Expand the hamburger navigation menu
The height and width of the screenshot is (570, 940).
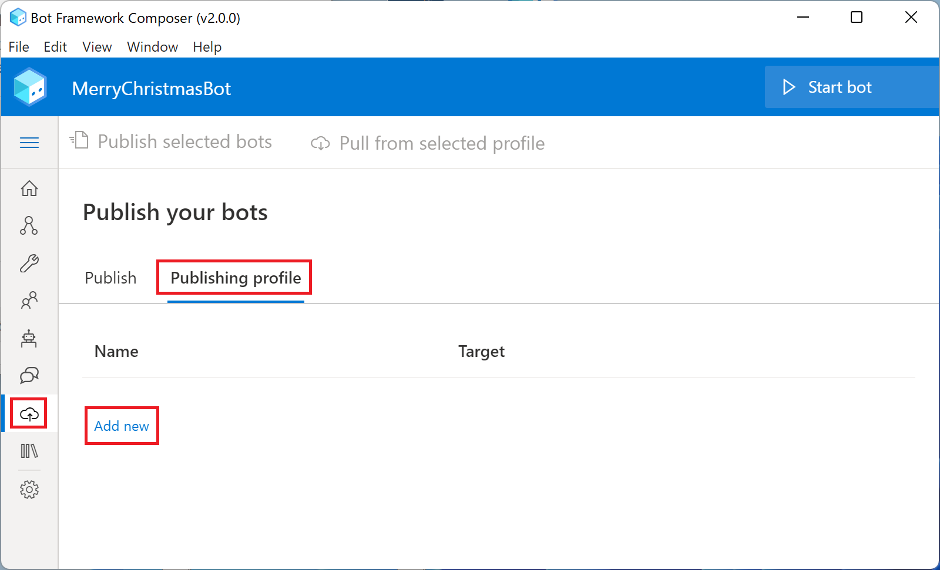tap(29, 143)
